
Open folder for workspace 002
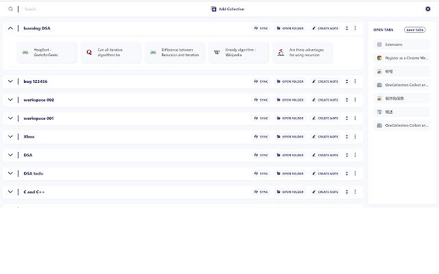290,100
